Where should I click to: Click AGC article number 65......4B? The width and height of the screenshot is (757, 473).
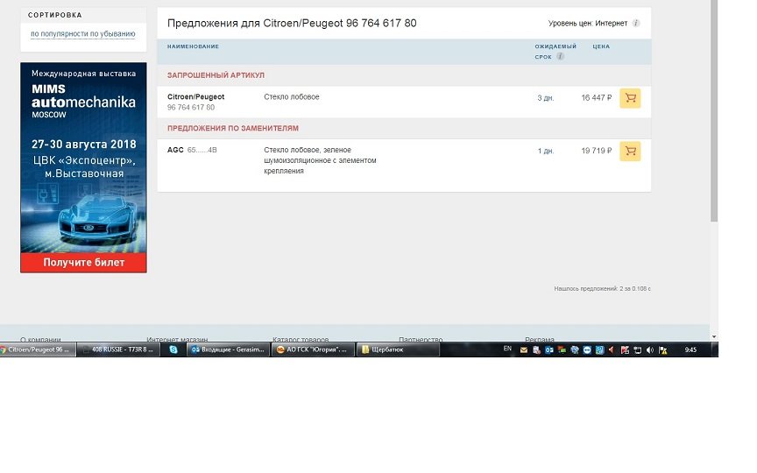(x=202, y=150)
